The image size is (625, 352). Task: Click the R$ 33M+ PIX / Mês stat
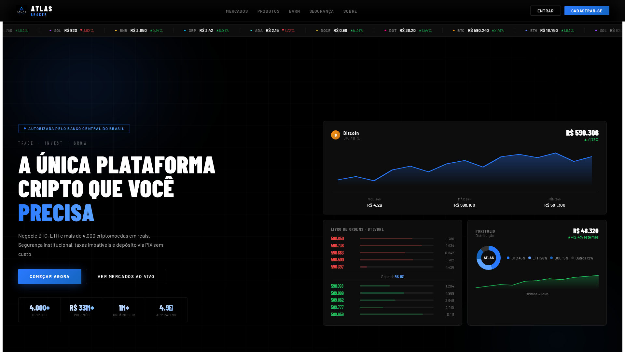[82, 310]
